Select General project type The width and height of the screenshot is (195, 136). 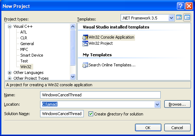(27, 44)
